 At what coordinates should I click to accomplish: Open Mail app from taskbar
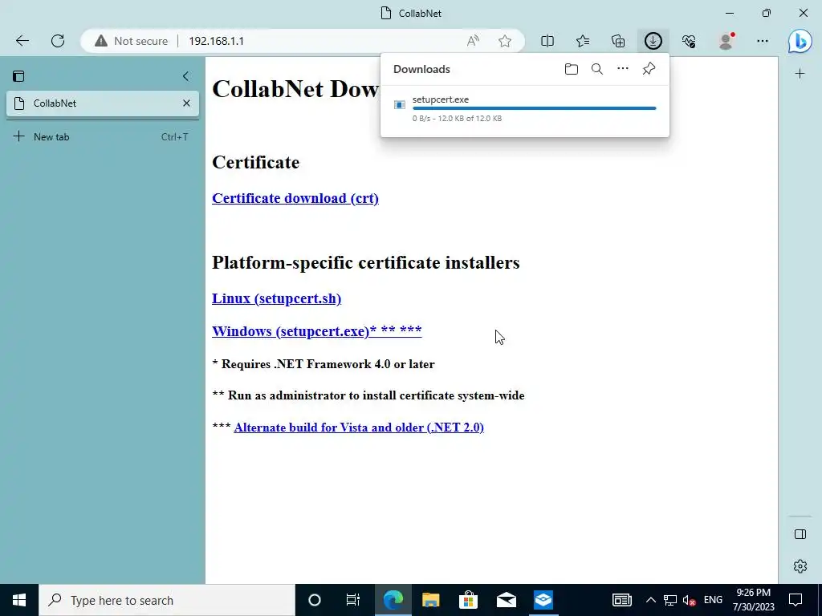tap(507, 600)
